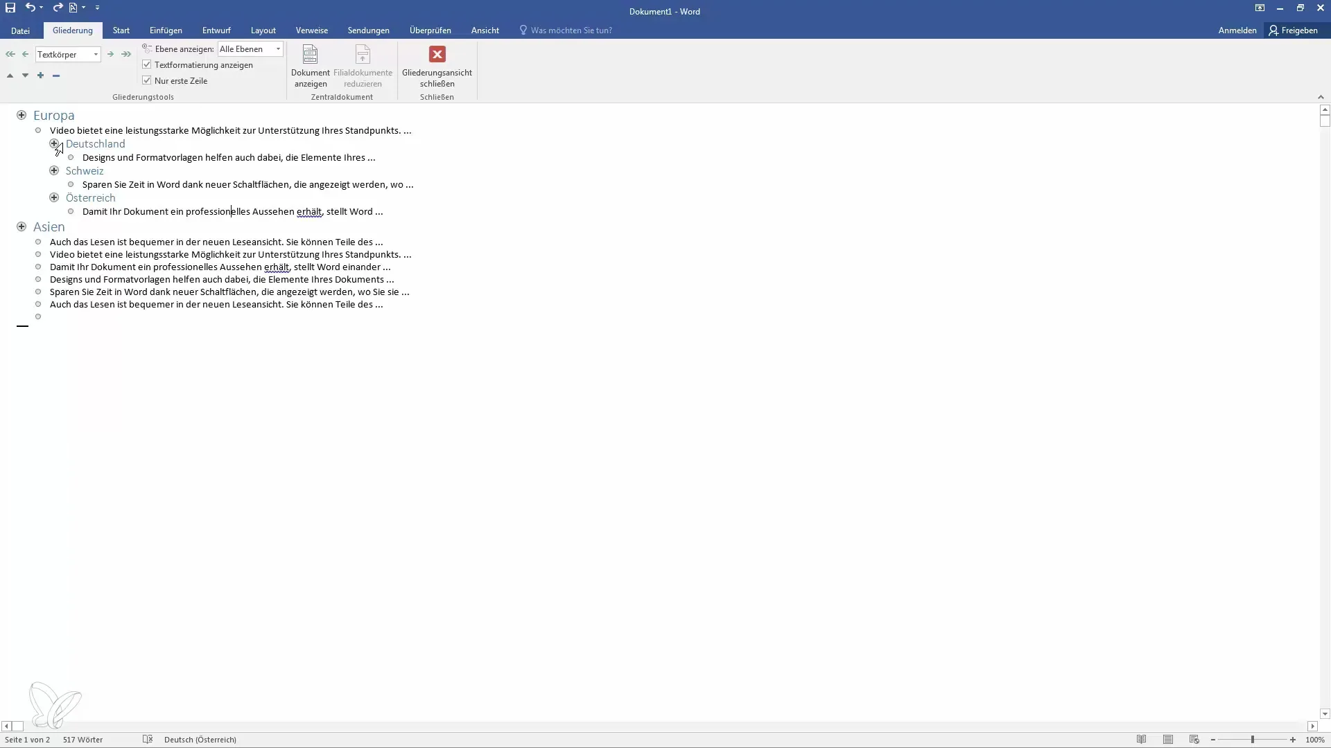Screen dimensions: 1331x748
Task: Click the Deutschland heading text
Action: 96,144
